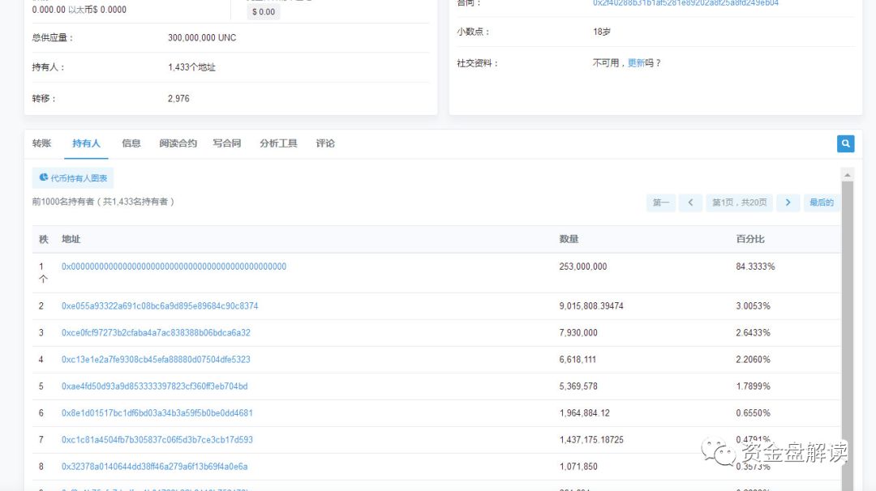Click the quantity 6,618,111
The width and height of the screenshot is (876, 491).
click(578, 359)
